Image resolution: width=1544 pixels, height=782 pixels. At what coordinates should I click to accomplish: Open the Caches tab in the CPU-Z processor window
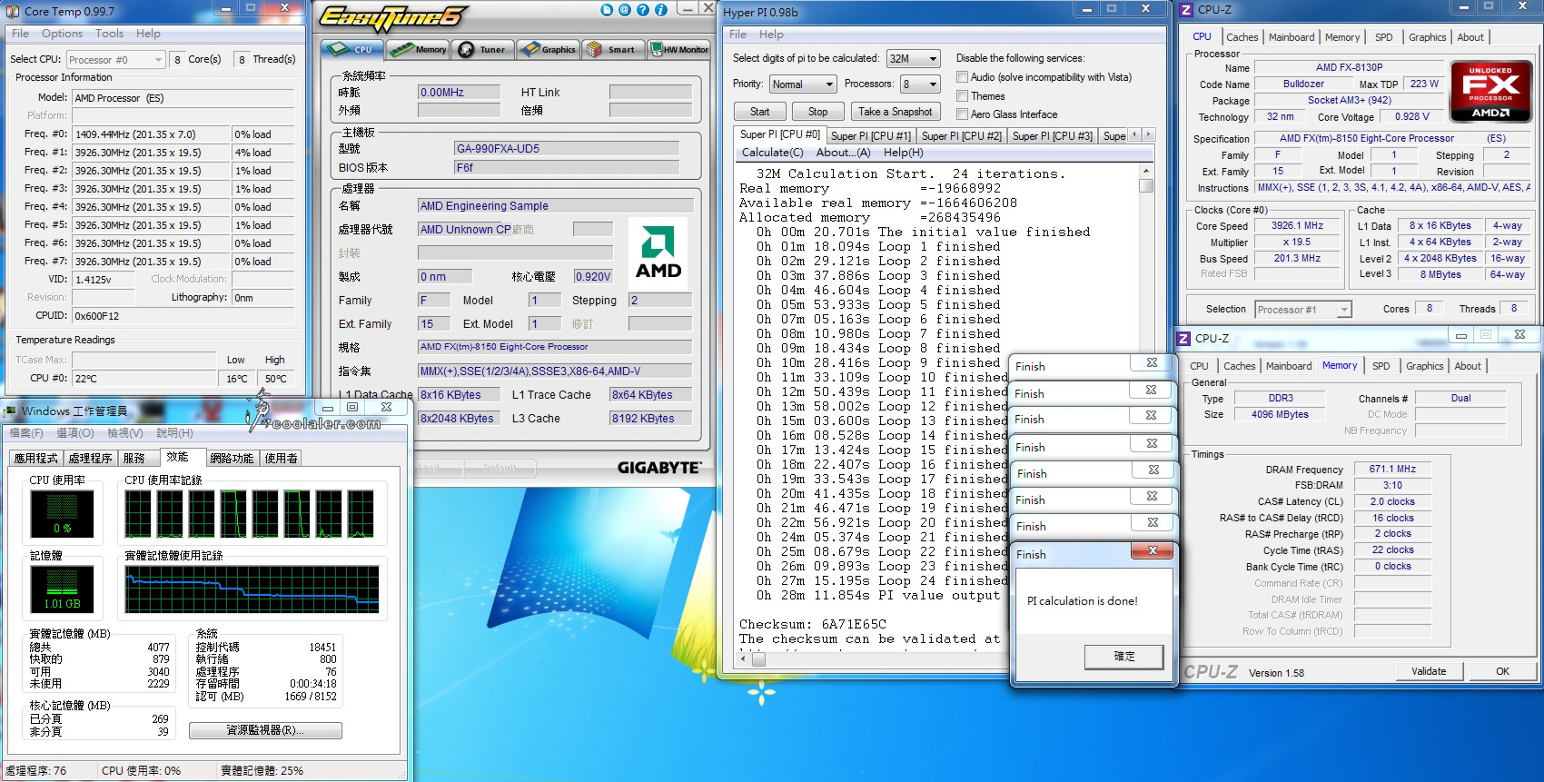(x=1242, y=37)
